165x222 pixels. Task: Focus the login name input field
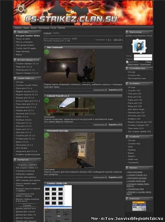(143, 56)
